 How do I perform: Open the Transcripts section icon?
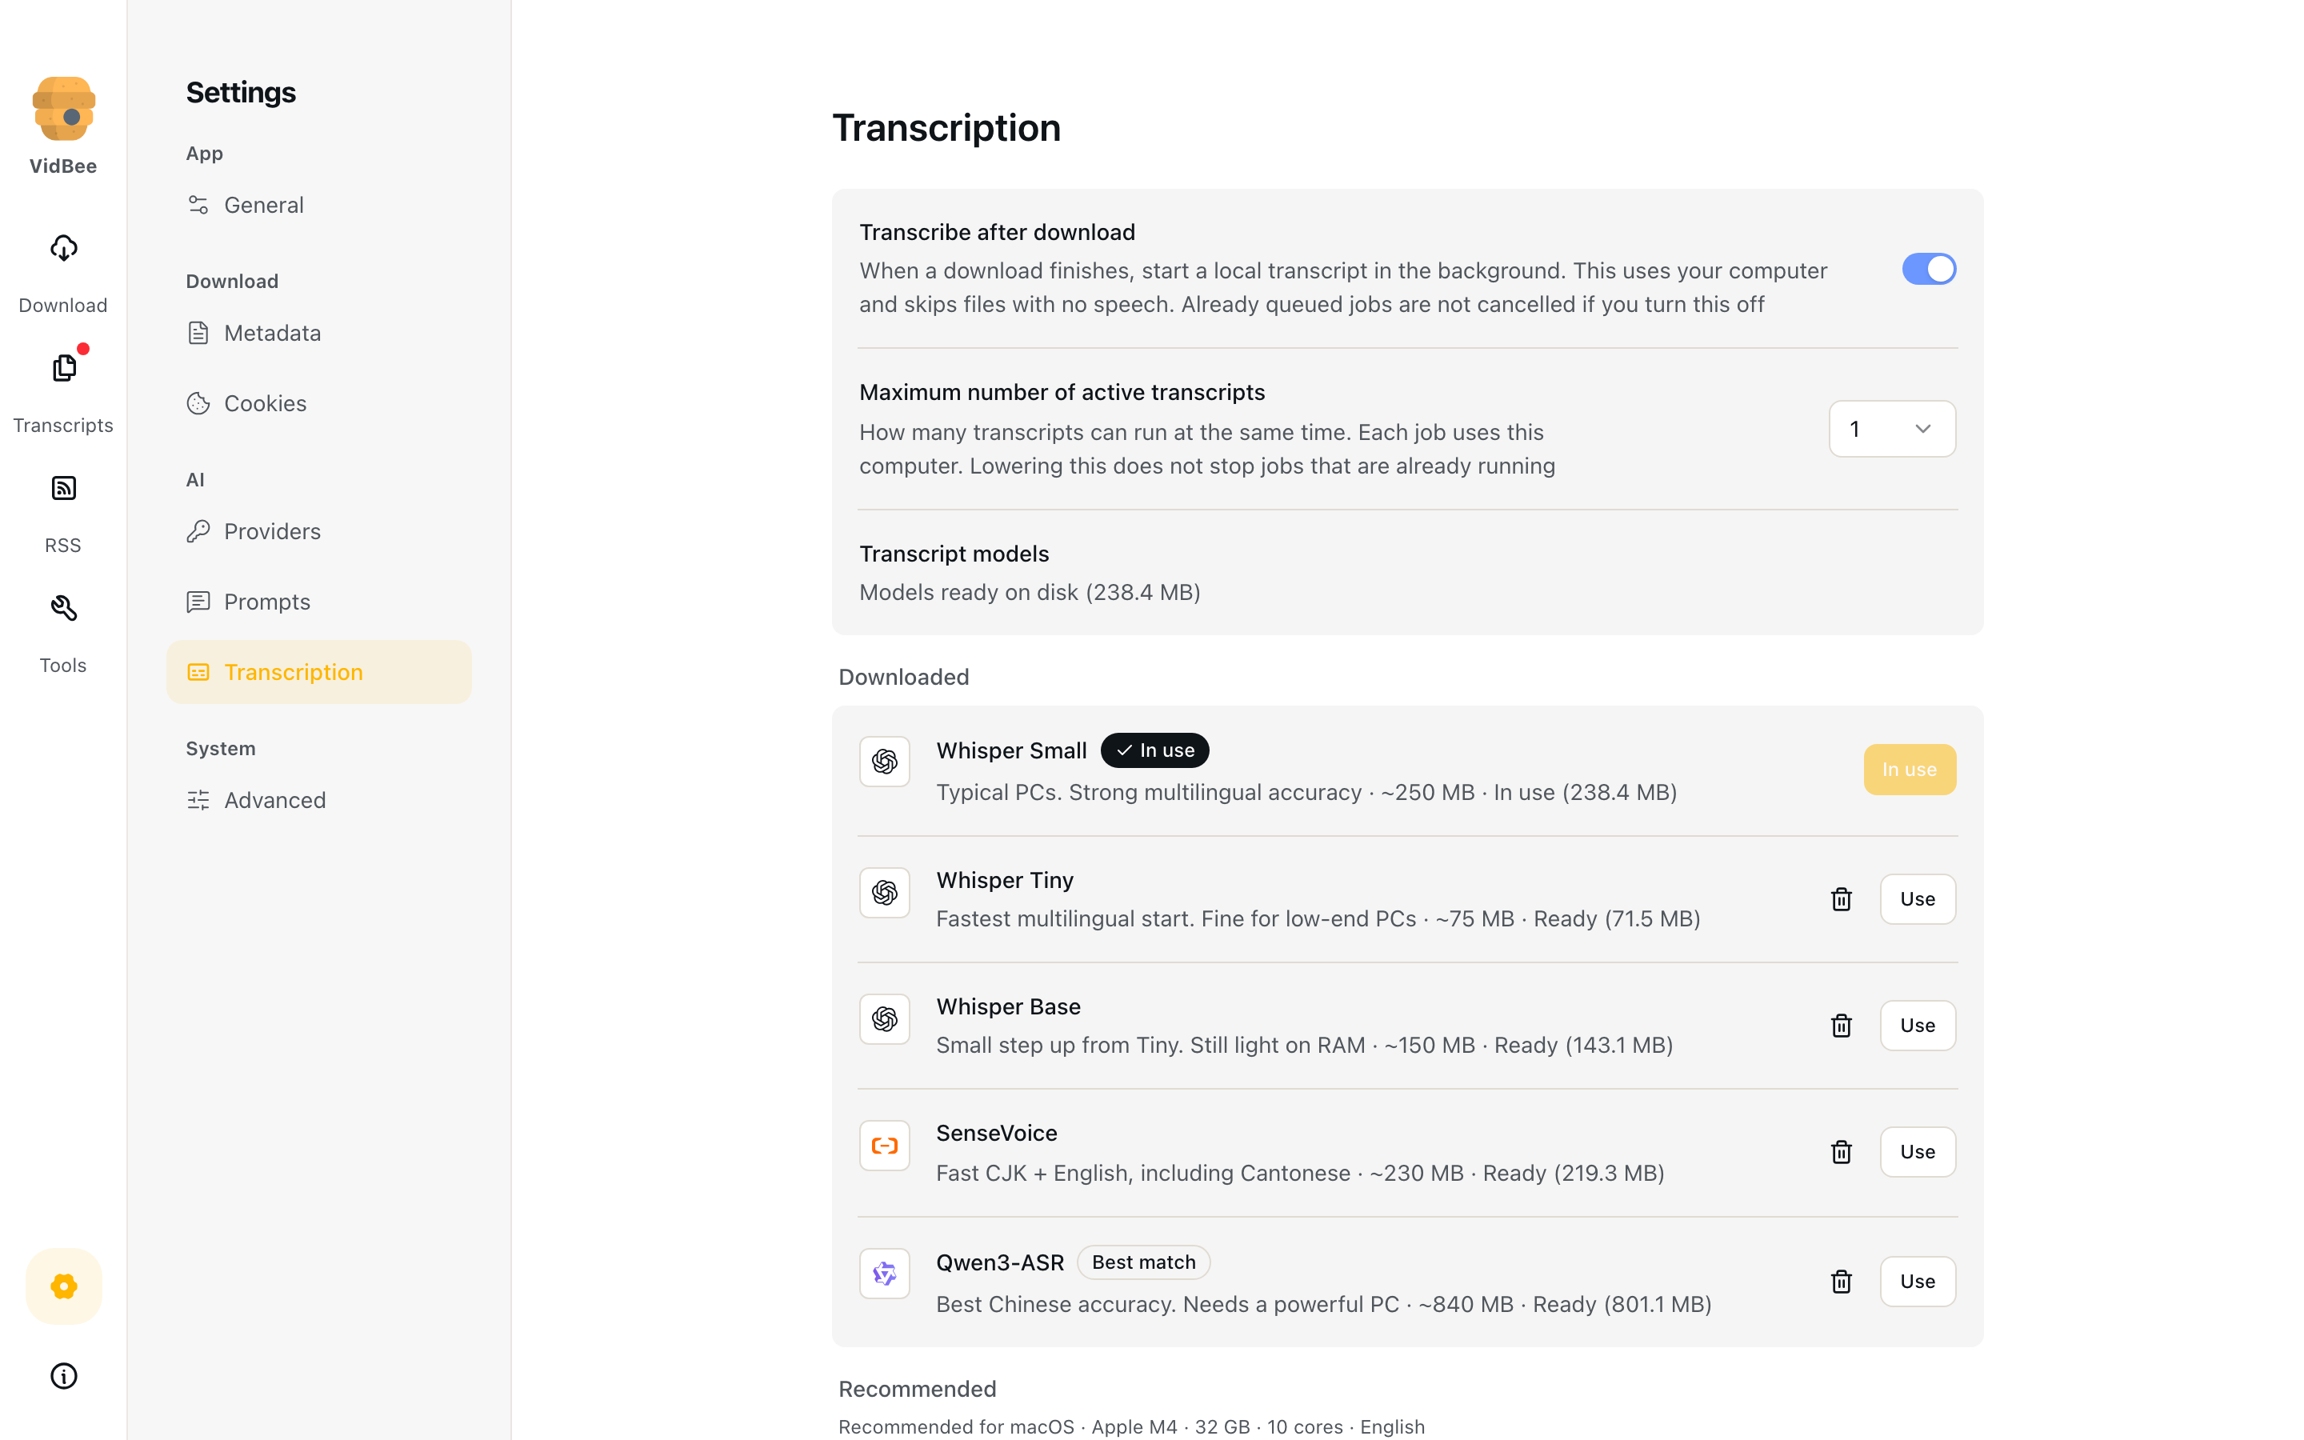pyautogui.click(x=64, y=368)
